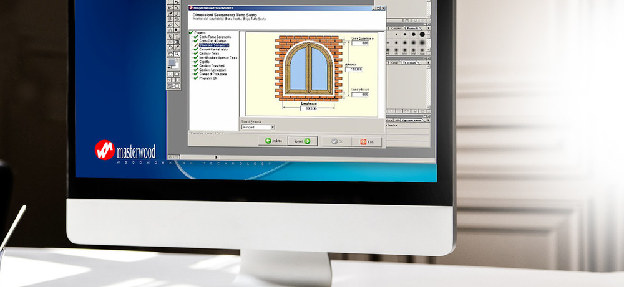The width and height of the screenshot is (624, 287).
Task: Pick the largest hard brush in top row
Action: (422, 34)
